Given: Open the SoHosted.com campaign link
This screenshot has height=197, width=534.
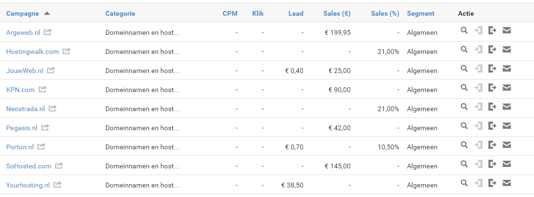Looking at the screenshot, I should tap(29, 166).
